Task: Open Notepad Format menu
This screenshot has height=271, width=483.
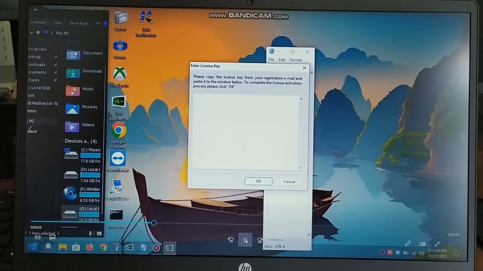Action: click(x=295, y=60)
